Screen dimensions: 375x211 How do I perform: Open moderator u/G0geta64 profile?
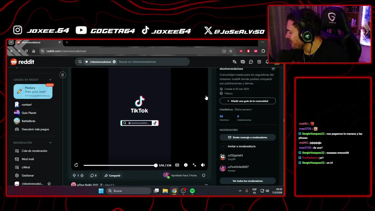[235, 155]
